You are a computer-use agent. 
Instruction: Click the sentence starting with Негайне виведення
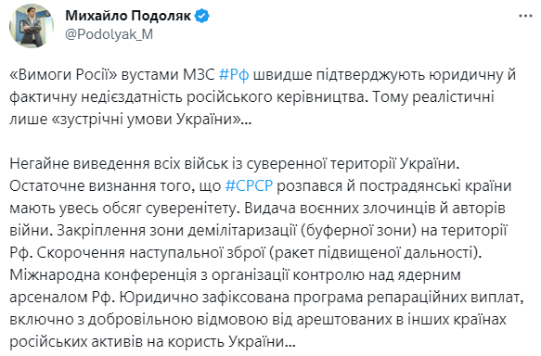tap(235, 164)
